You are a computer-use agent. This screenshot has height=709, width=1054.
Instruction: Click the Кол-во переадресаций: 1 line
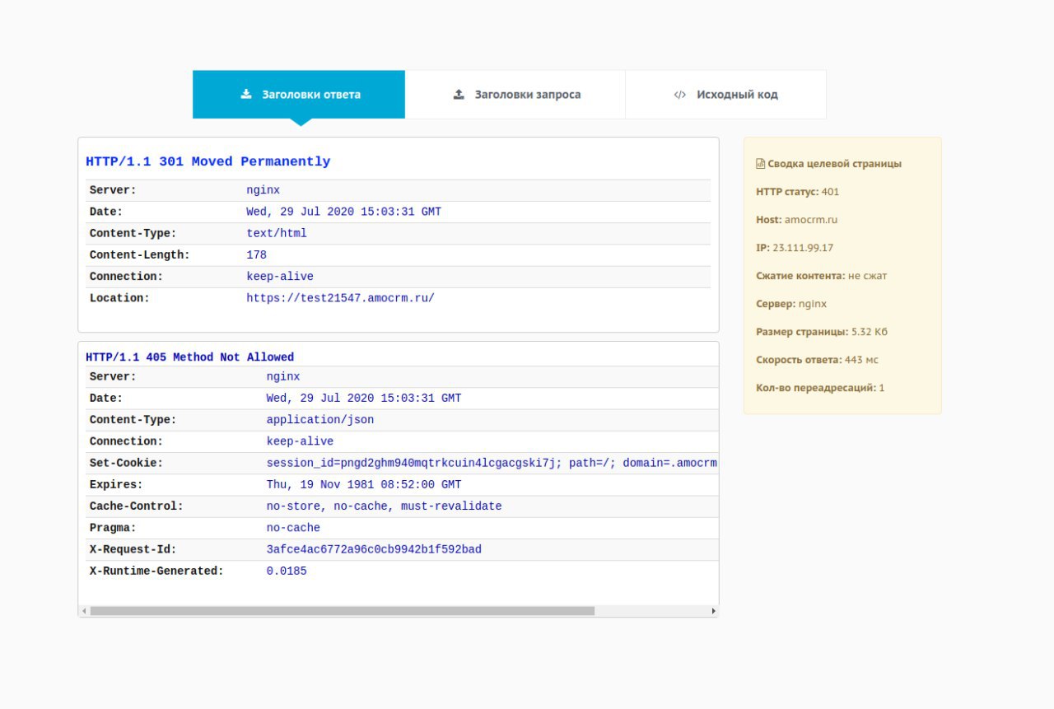[x=820, y=388]
